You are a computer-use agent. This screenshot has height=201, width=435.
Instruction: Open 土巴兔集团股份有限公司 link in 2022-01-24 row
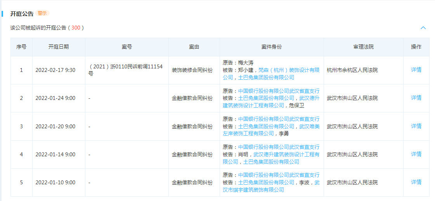coord(266,98)
